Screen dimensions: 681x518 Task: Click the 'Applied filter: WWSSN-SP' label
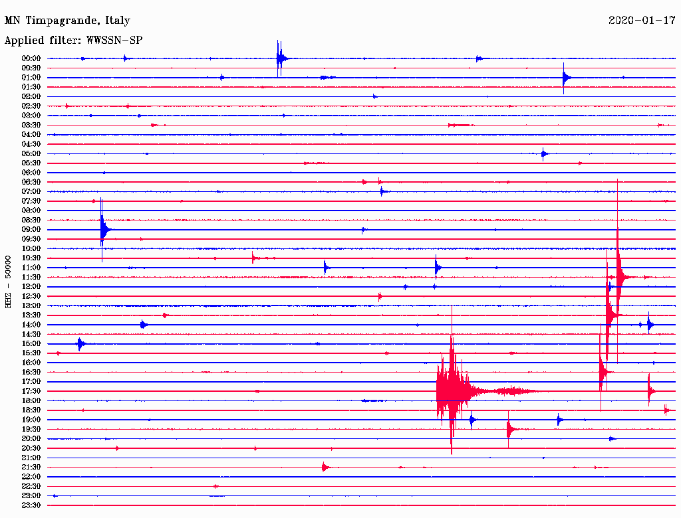coord(73,41)
